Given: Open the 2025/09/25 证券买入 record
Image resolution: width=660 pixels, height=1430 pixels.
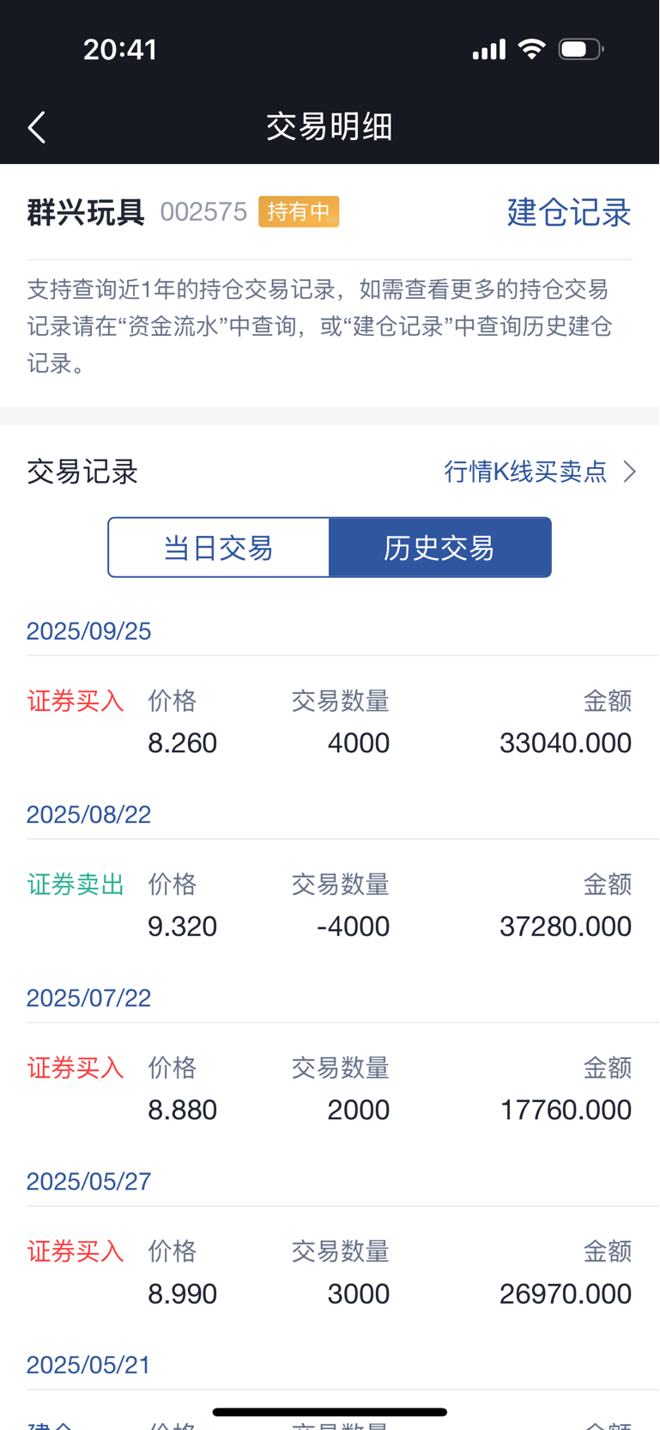Looking at the screenshot, I should click(x=330, y=723).
